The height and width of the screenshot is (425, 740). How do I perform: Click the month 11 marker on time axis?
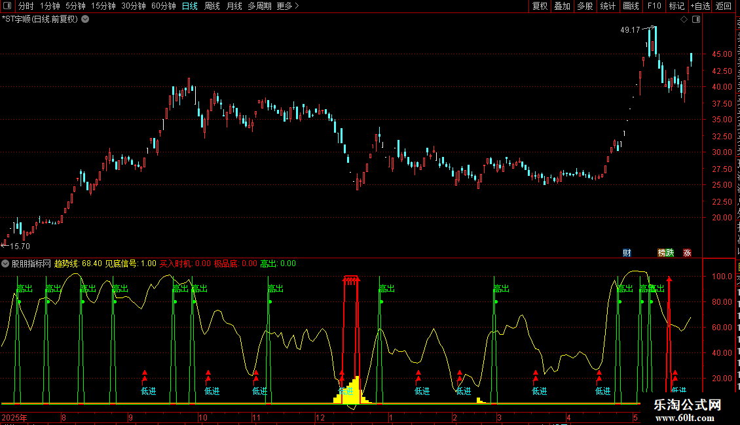(256, 417)
